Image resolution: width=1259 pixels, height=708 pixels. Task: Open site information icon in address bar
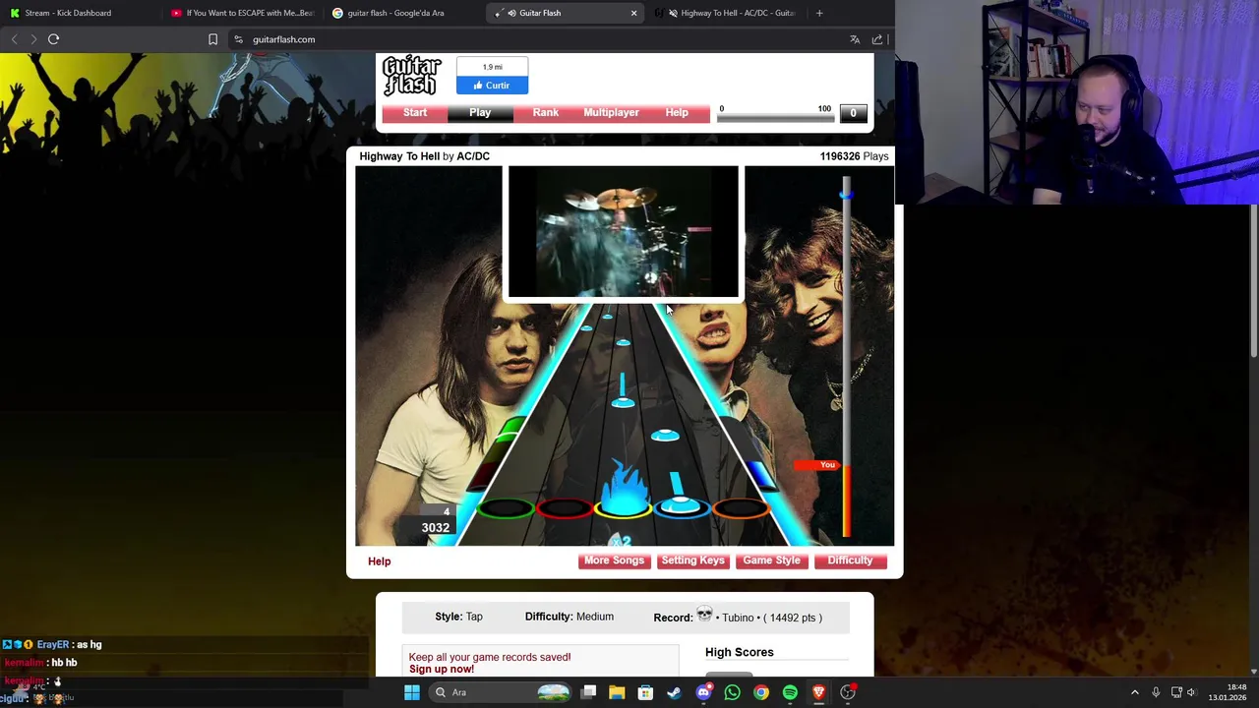click(x=238, y=39)
